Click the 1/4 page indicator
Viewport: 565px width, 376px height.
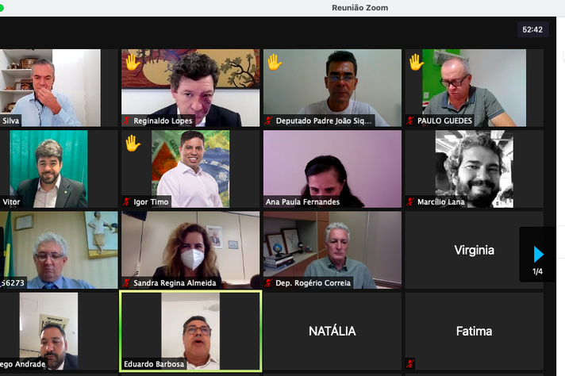pos(537,271)
